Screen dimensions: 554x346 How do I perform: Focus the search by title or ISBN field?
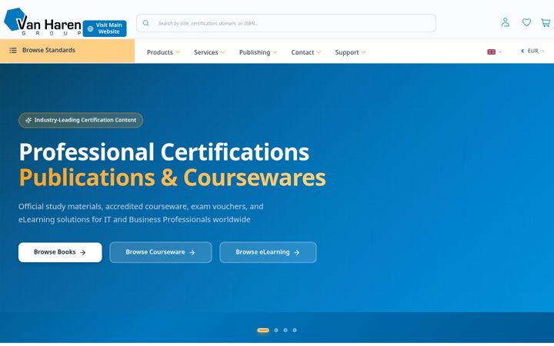[x=286, y=23]
